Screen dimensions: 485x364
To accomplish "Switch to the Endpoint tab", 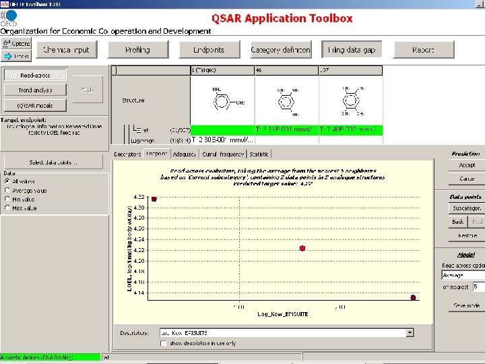I will [x=157, y=154].
